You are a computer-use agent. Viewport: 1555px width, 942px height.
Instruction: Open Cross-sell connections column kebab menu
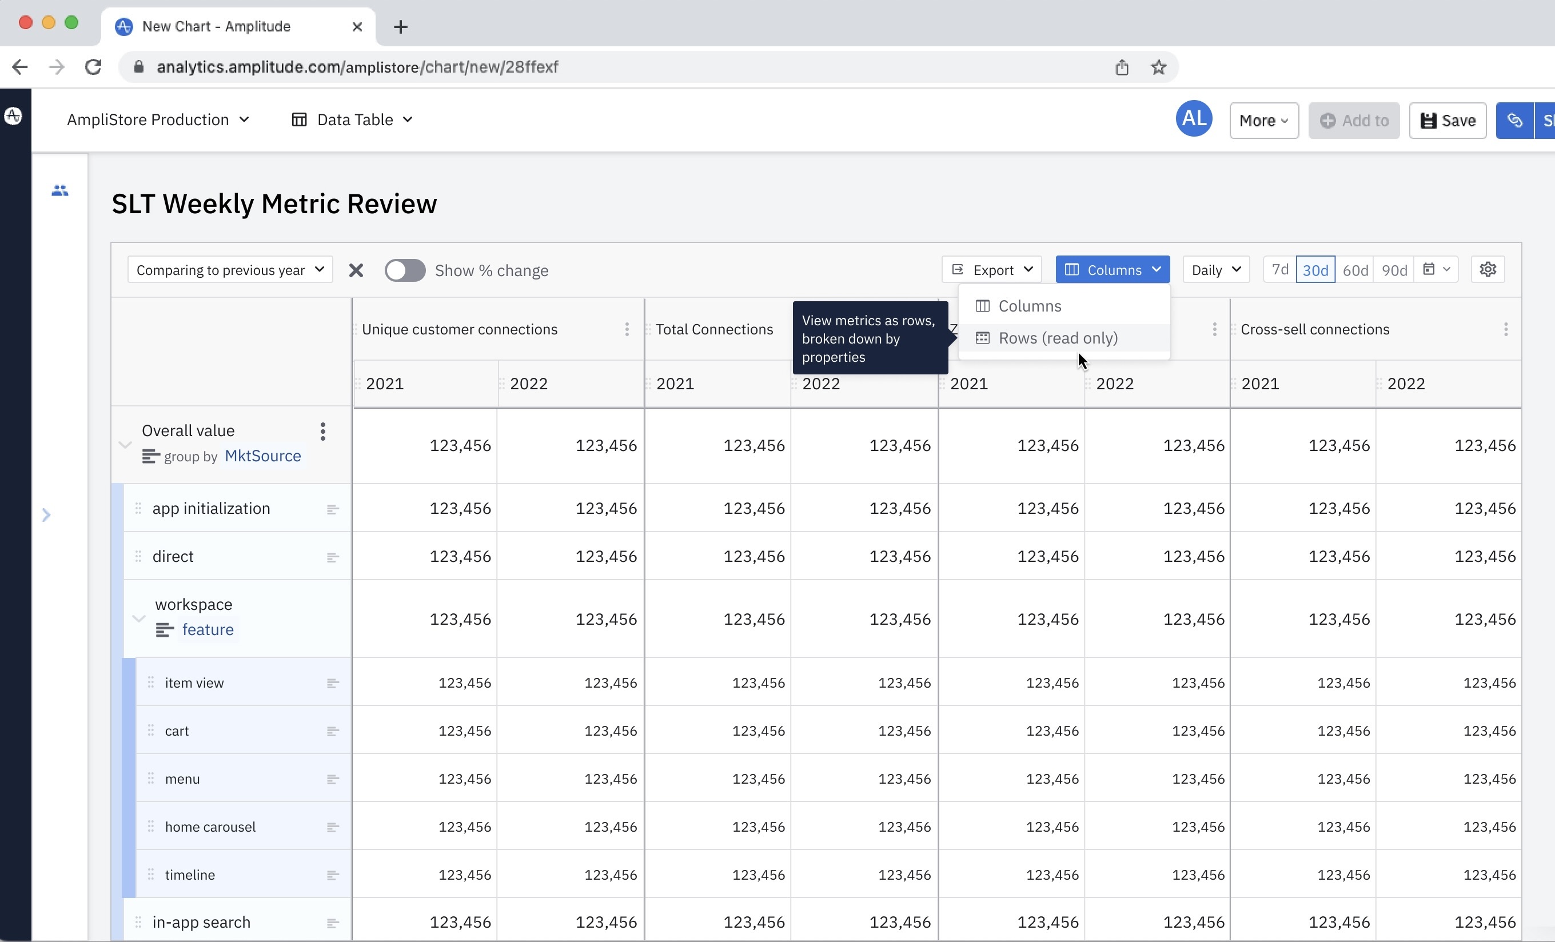[1506, 329]
